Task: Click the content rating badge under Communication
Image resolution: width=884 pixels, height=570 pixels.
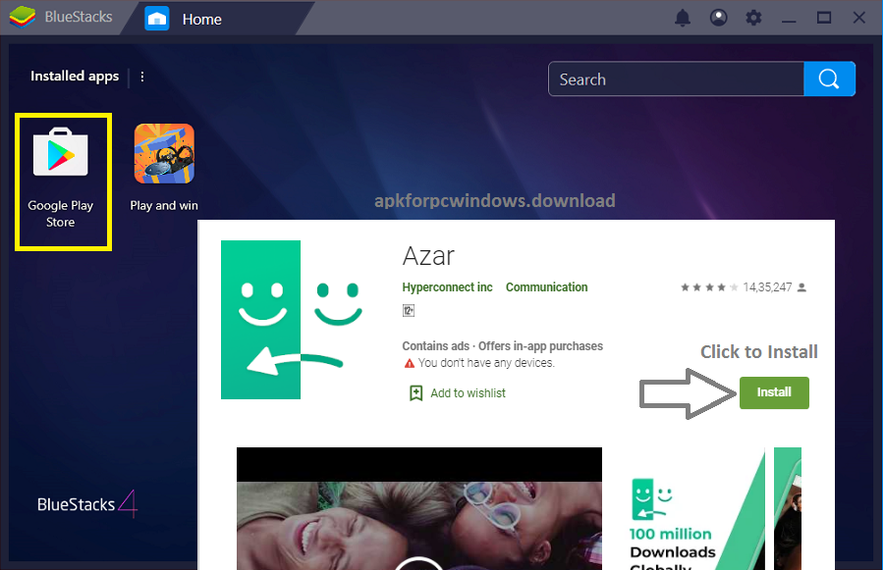Action: coord(409,310)
